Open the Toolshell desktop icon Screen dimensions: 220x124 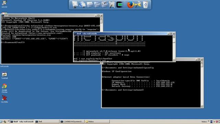(x=4, y=75)
